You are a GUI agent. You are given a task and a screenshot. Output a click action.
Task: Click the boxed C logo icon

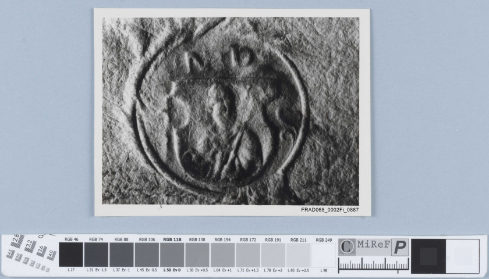click(x=347, y=246)
